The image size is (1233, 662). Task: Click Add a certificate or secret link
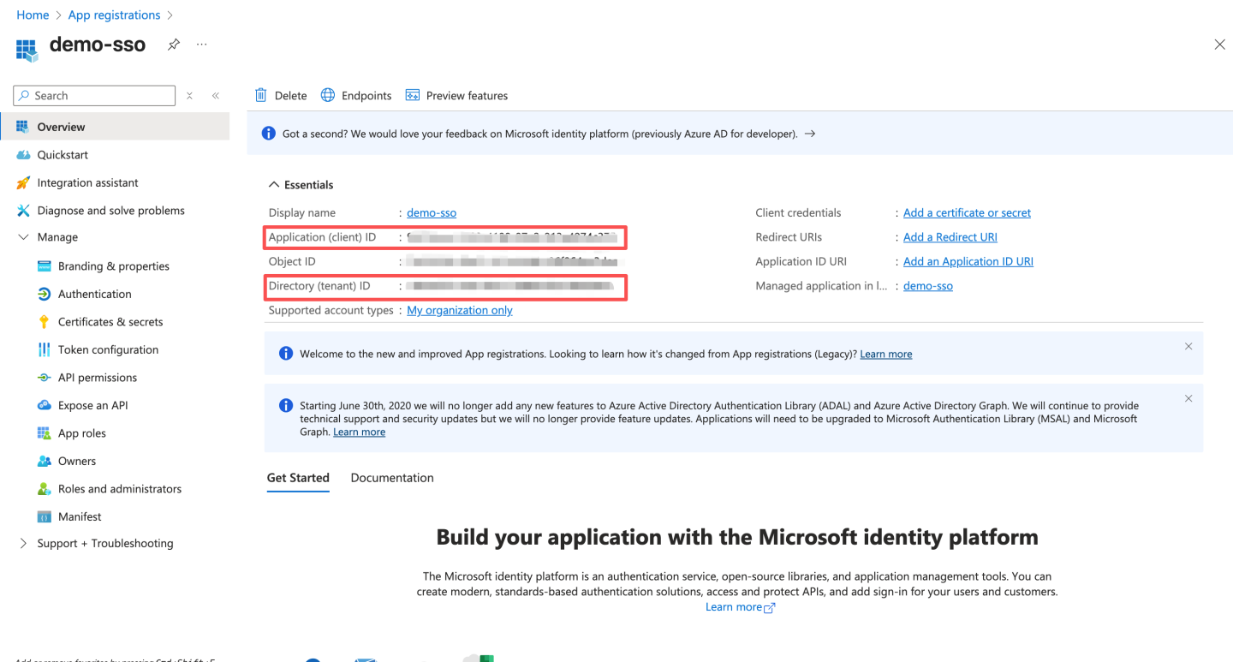pyautogui.click(x=967, y=213)
